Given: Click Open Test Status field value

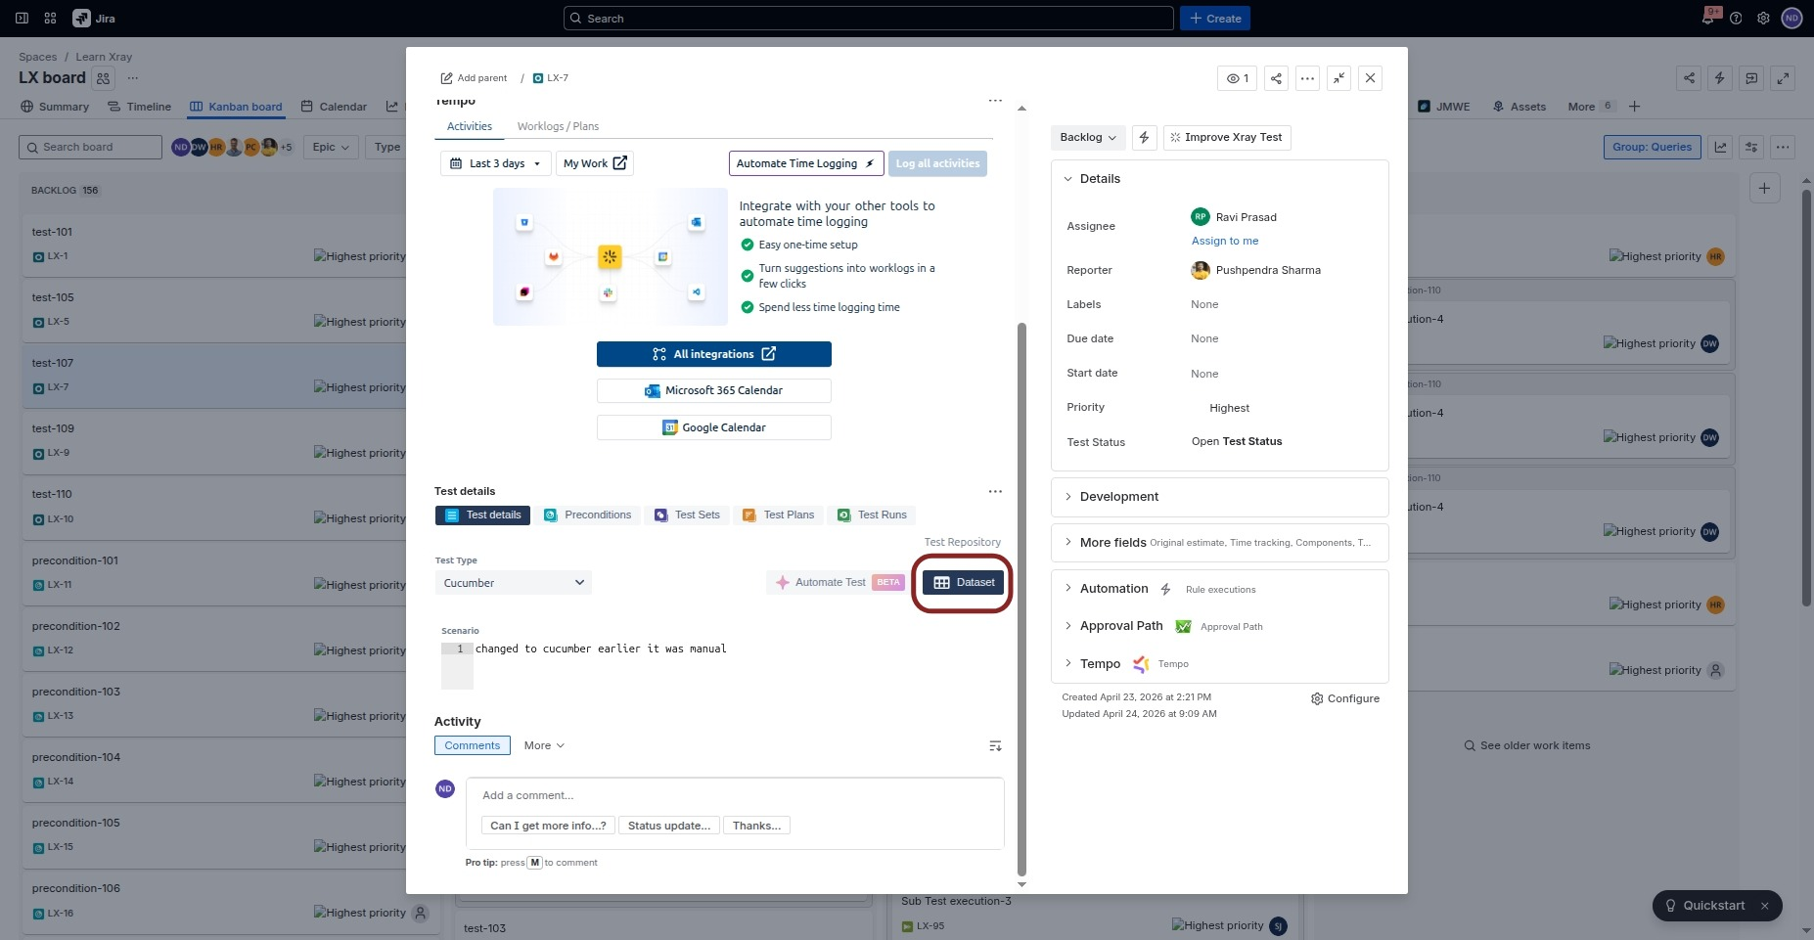Looking at the screenshot, I should pos(1237,442).
